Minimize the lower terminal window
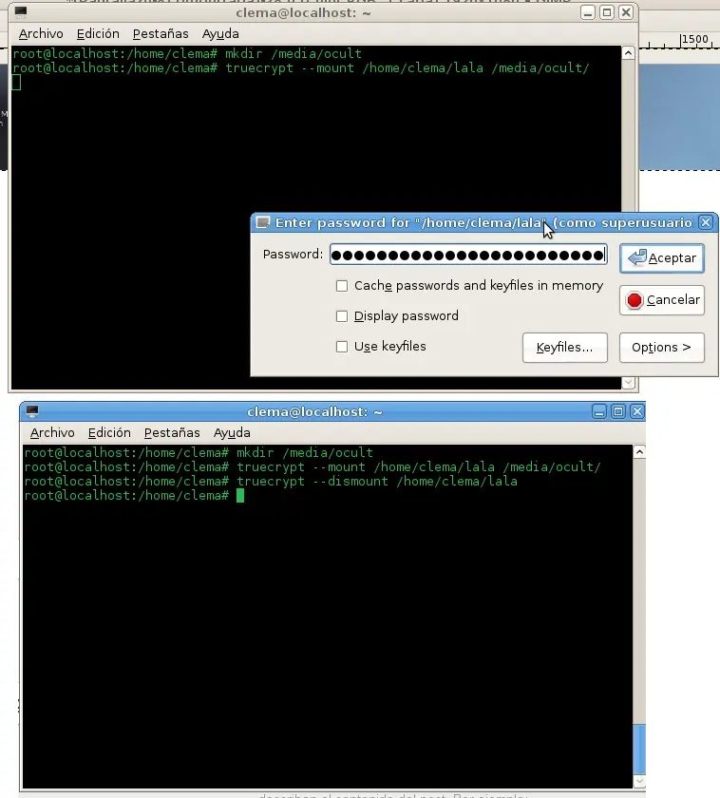The width and height of the screenshot is (720, 798). pyautogui.click(x=599, y=411)
